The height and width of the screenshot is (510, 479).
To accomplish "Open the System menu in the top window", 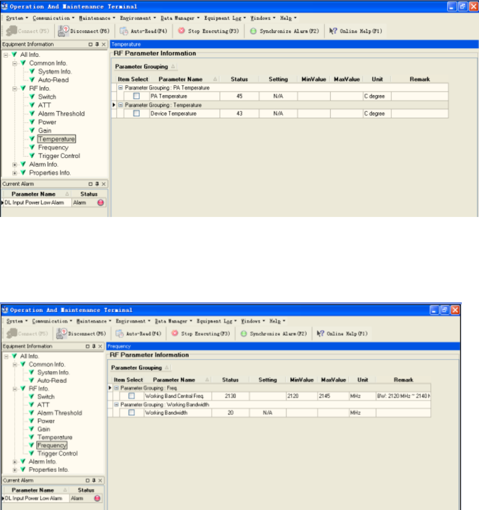I will tap(17, 18).
